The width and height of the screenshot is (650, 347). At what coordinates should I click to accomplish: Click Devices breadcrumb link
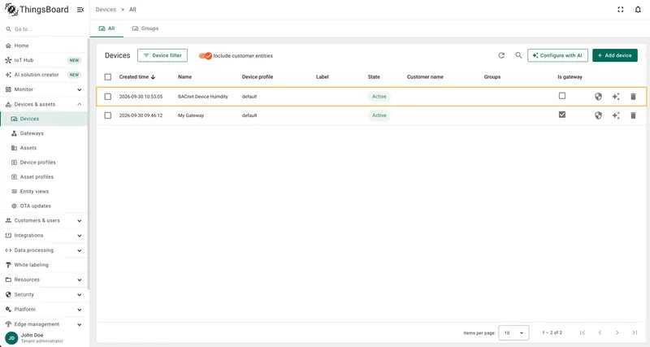click(x=106, y=10)
